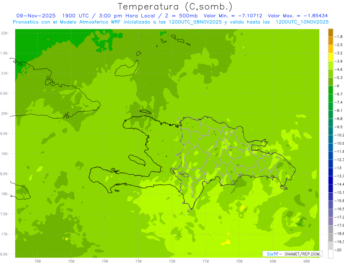
Task: Click the "-6" legend label
Action: 338,86
